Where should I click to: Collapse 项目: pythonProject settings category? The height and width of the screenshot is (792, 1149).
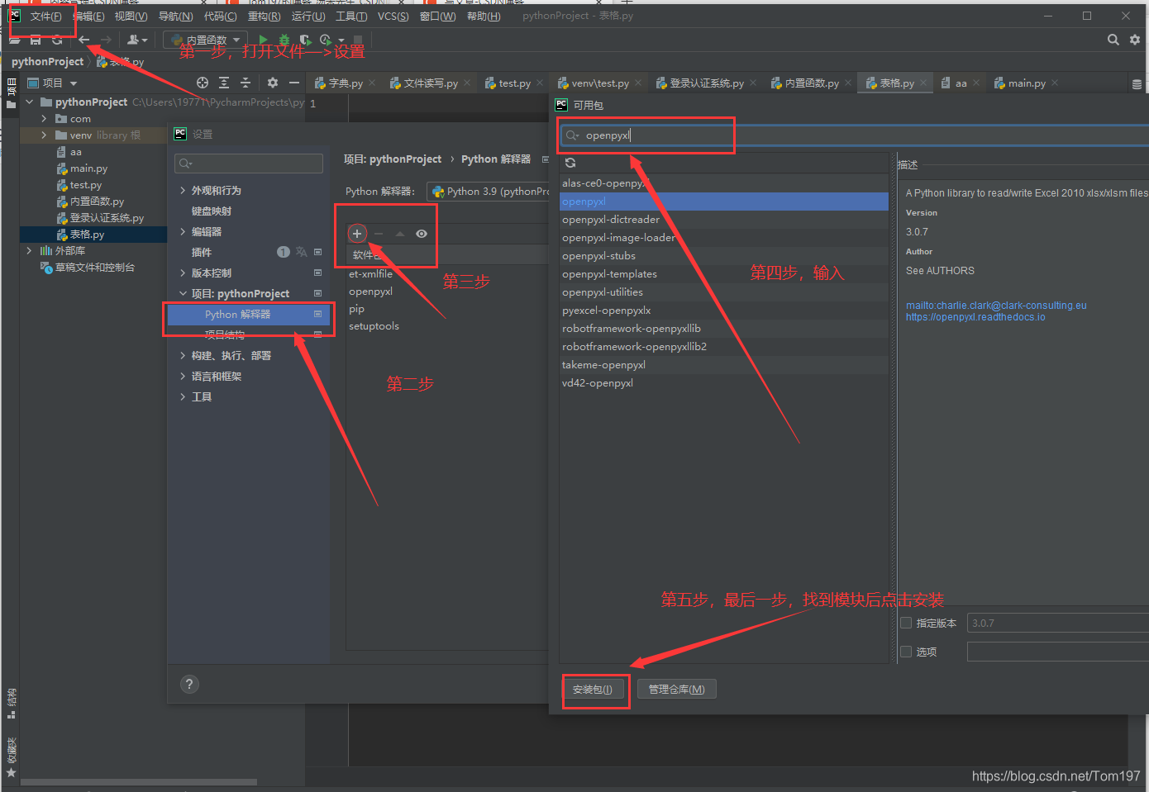(x=183, y=293)
